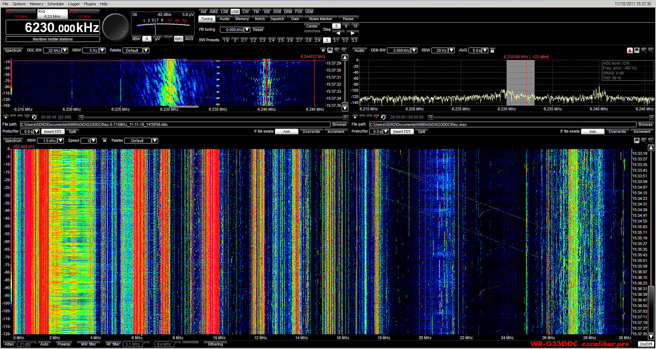Switch to the Noise blanker tab

[x=321, y=19]
